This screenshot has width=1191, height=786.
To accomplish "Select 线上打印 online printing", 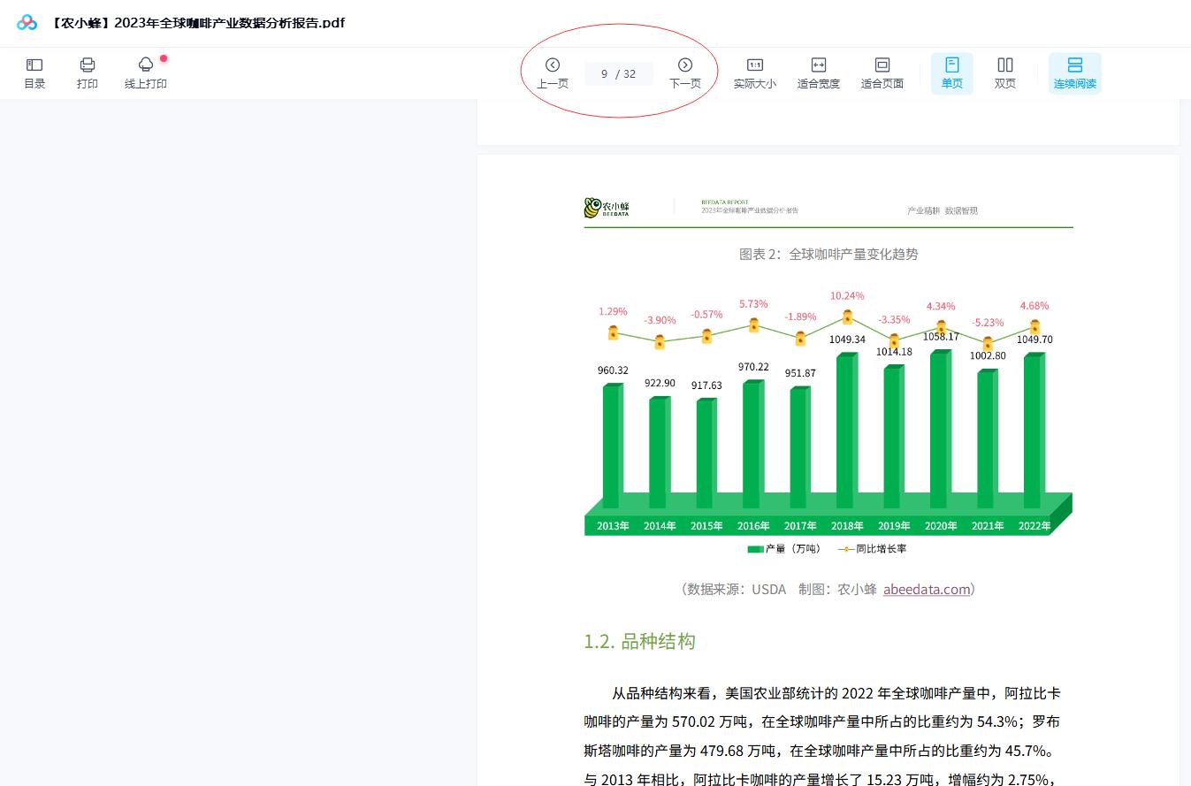I will coord(145,72).
